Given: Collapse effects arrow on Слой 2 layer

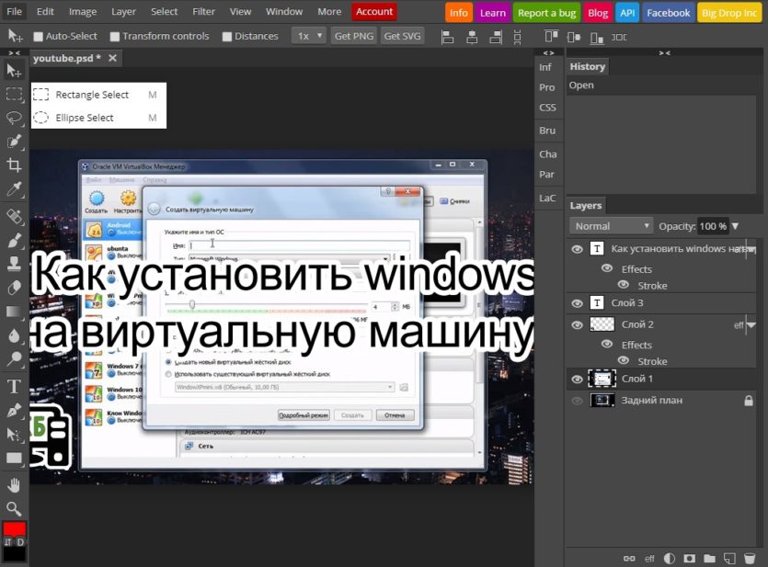Looking at the screenshot, I should coord(751,324).
